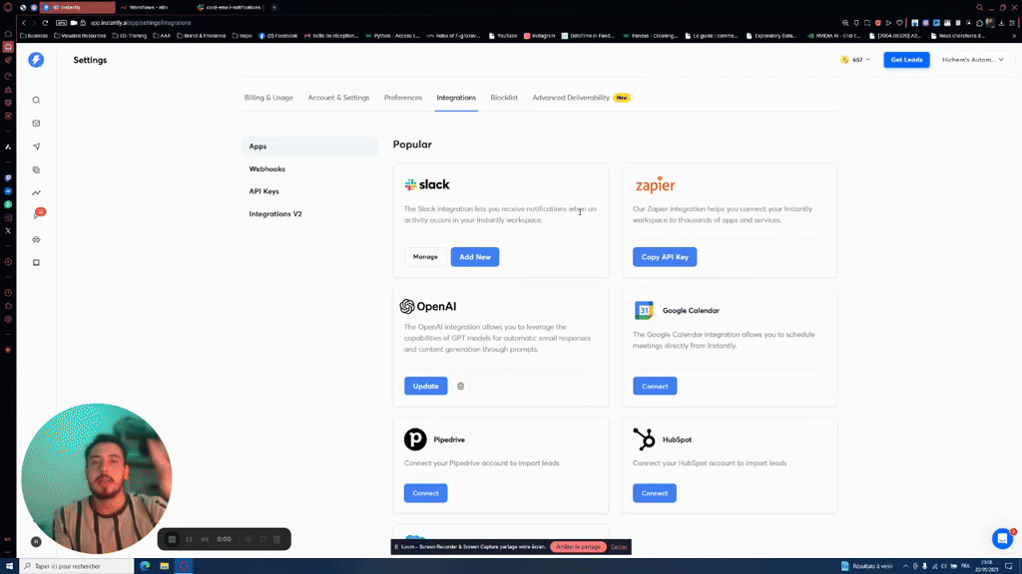This screenshot has width=1022, height=574.
Task: Connect Pipedrive integration
Action: tap(425, 493)
